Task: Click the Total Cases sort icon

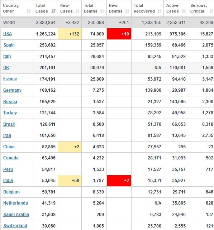Action: point(53,11)
